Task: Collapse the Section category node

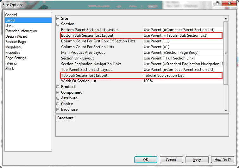Action: [58, 24]
